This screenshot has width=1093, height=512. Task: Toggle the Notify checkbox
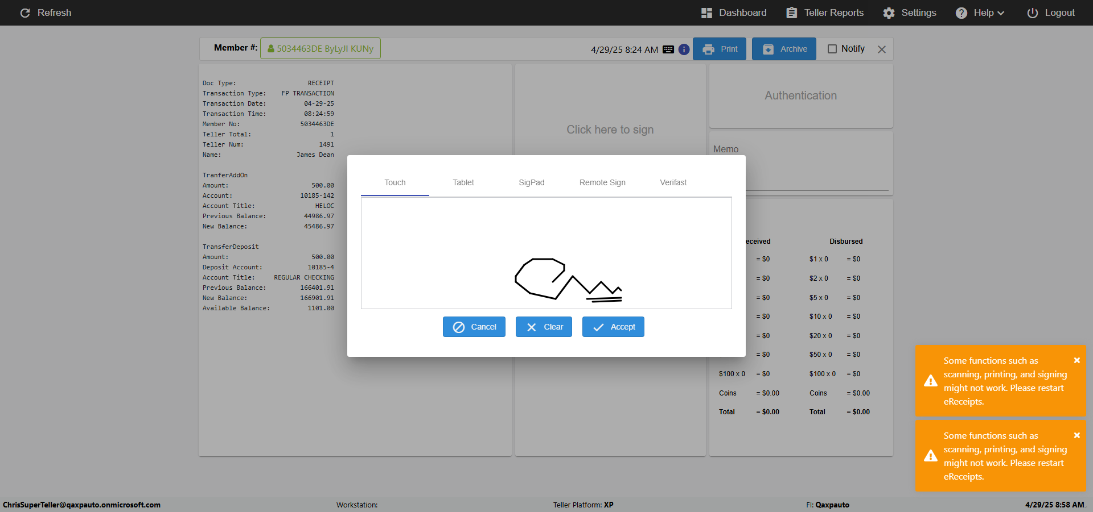(x=832, y=49)
